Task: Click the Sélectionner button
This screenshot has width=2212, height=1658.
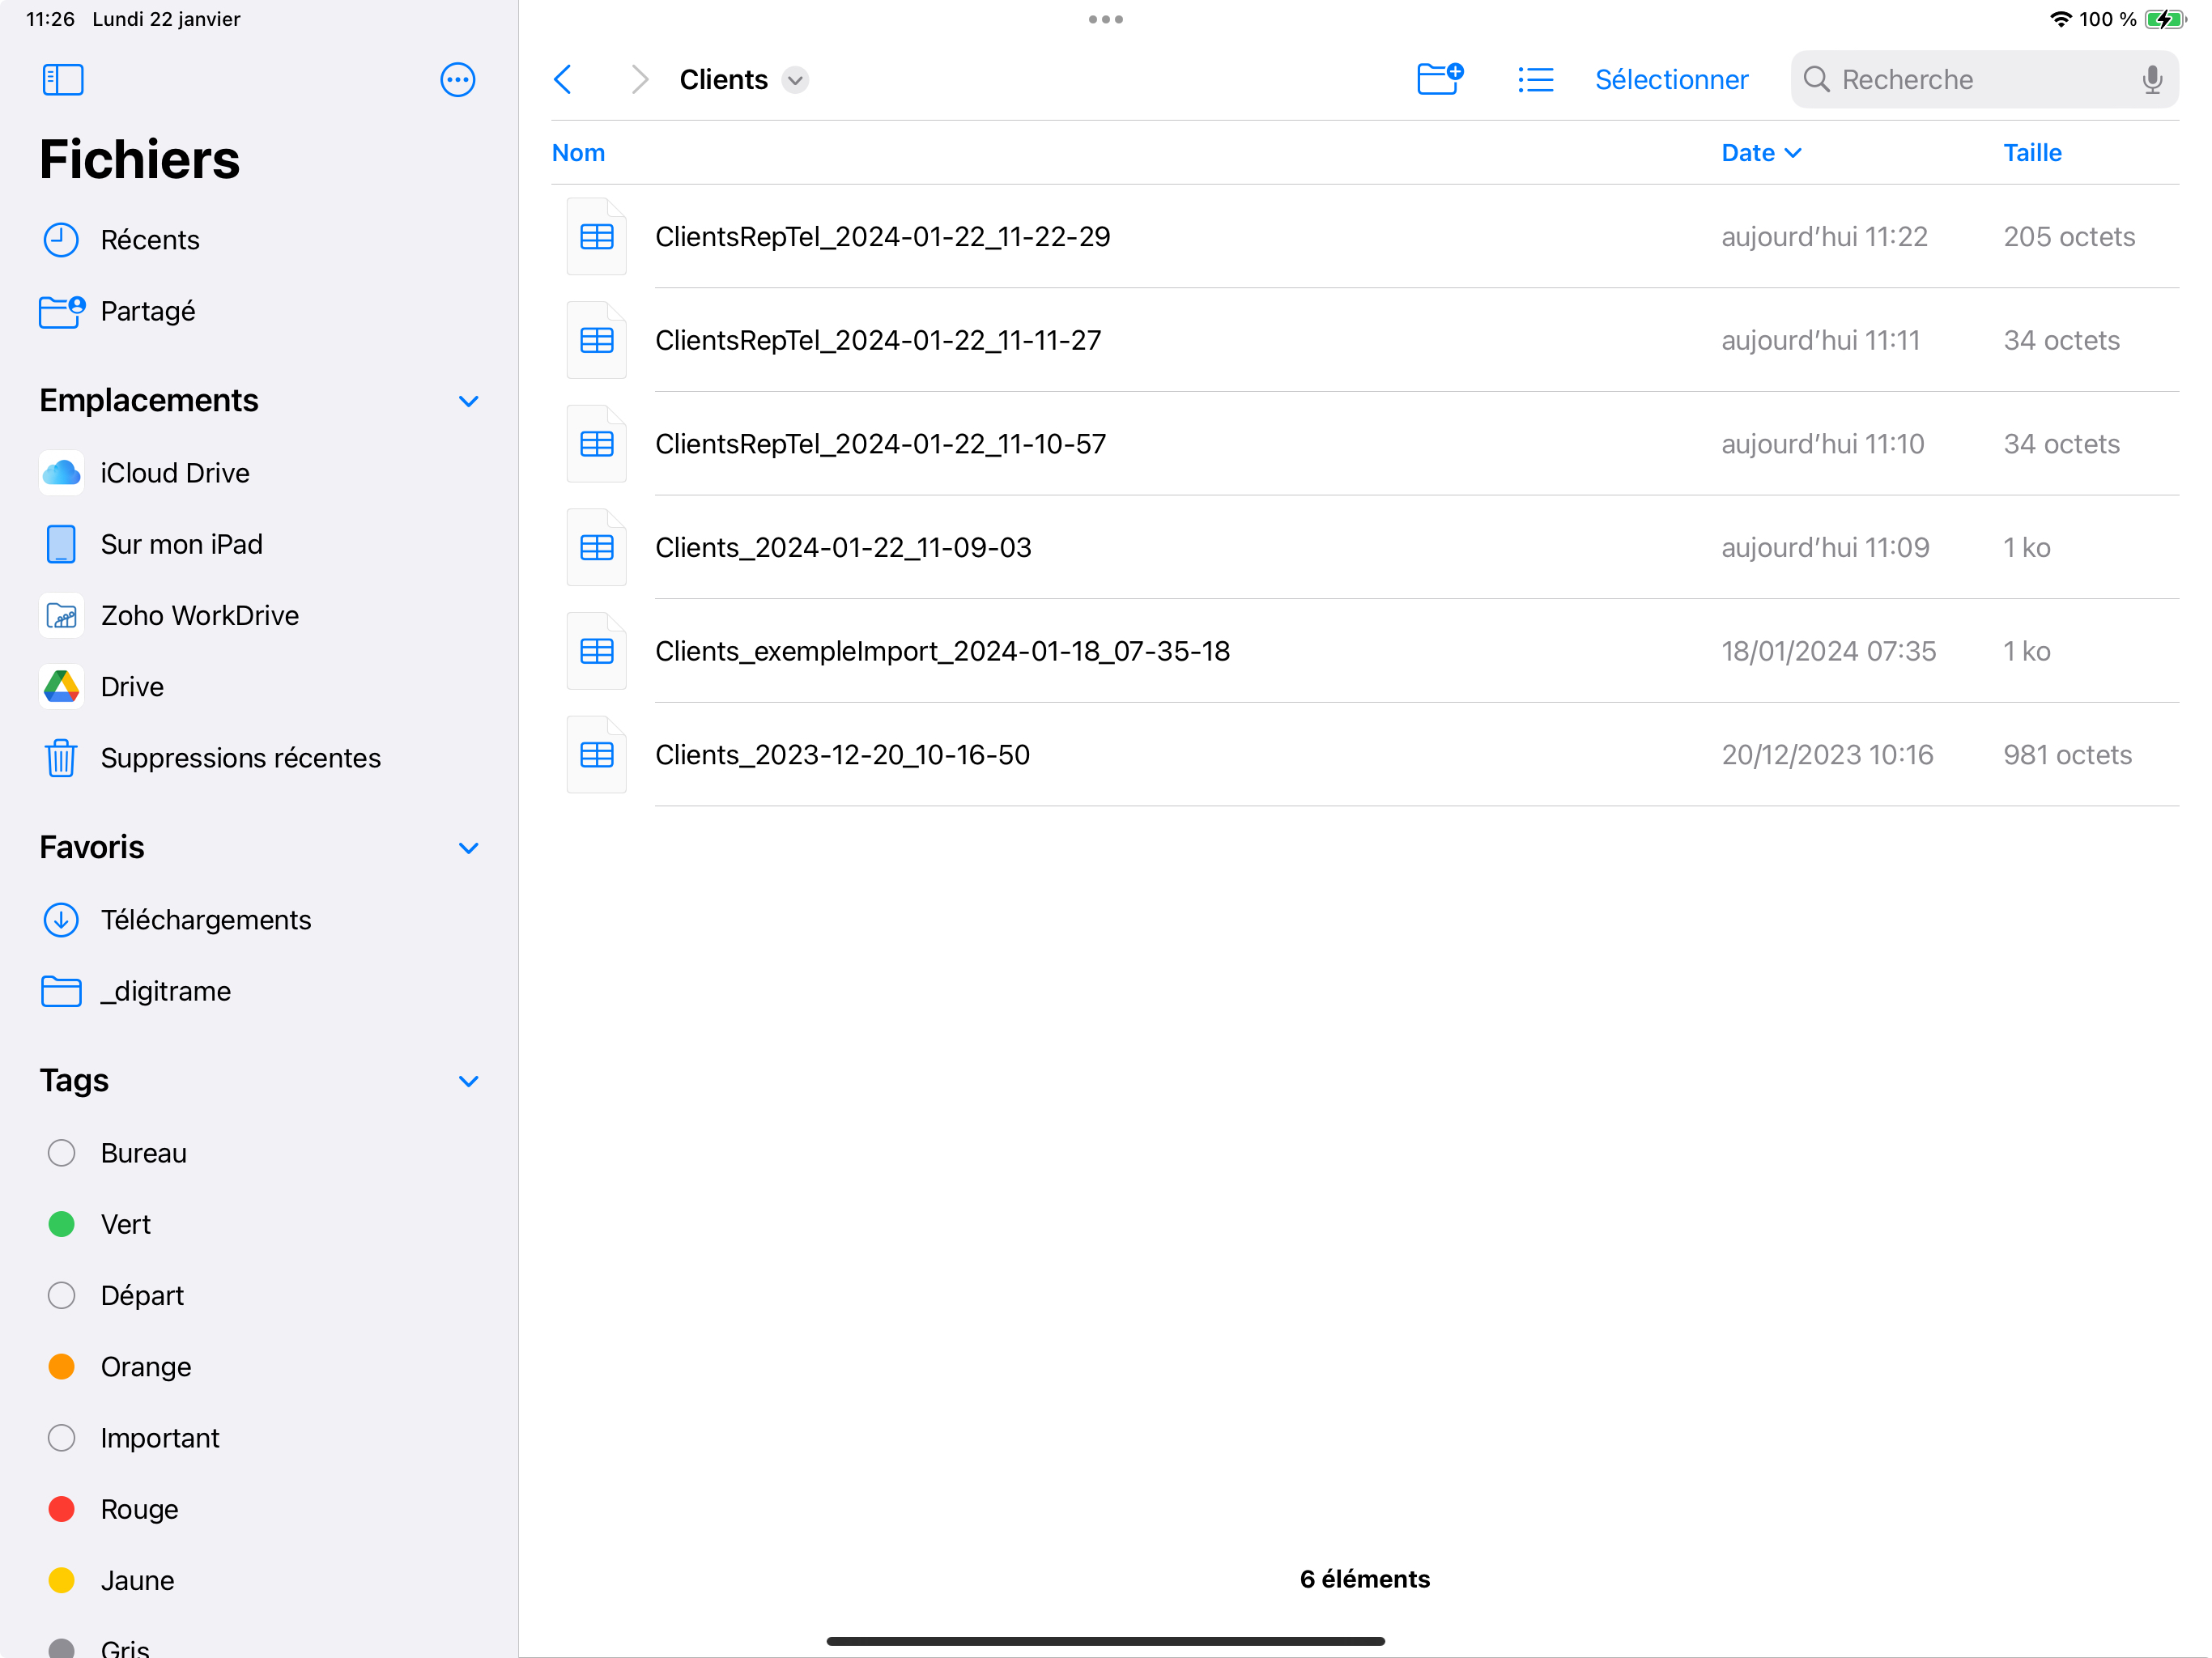Action: pyautogui.click(x=1671, y=79)
